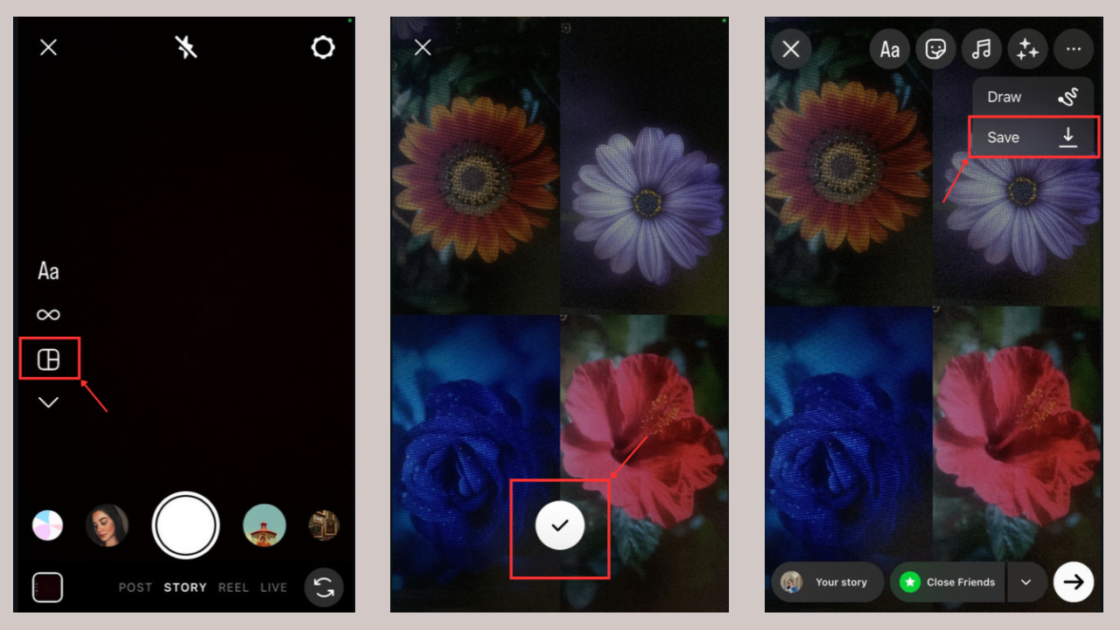The height and width of the screenshot is (630, 1120).
Task: Save the story to your device
Action: tap(1032, 136)
